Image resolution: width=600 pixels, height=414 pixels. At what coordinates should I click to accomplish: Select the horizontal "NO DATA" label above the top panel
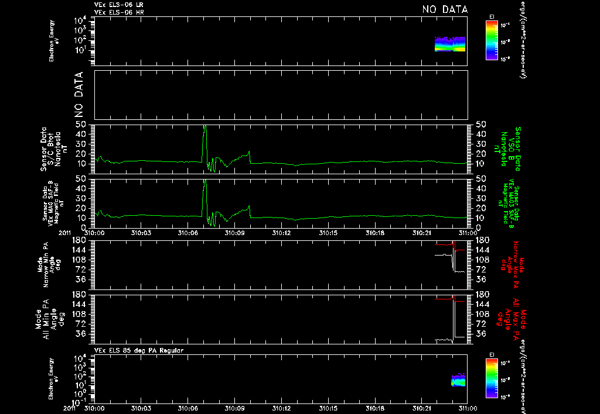click(x=445, y=9)
